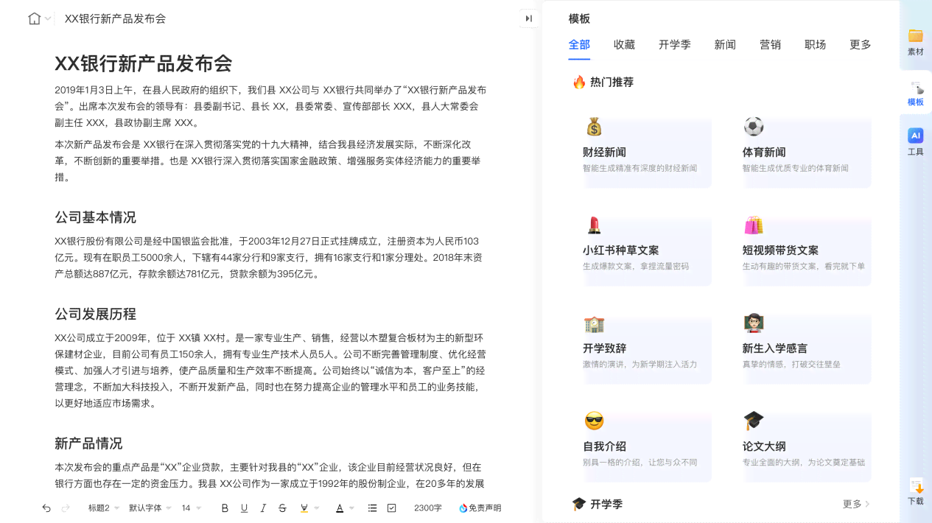
Task: Apply the font color A
Action: point(340,508)
